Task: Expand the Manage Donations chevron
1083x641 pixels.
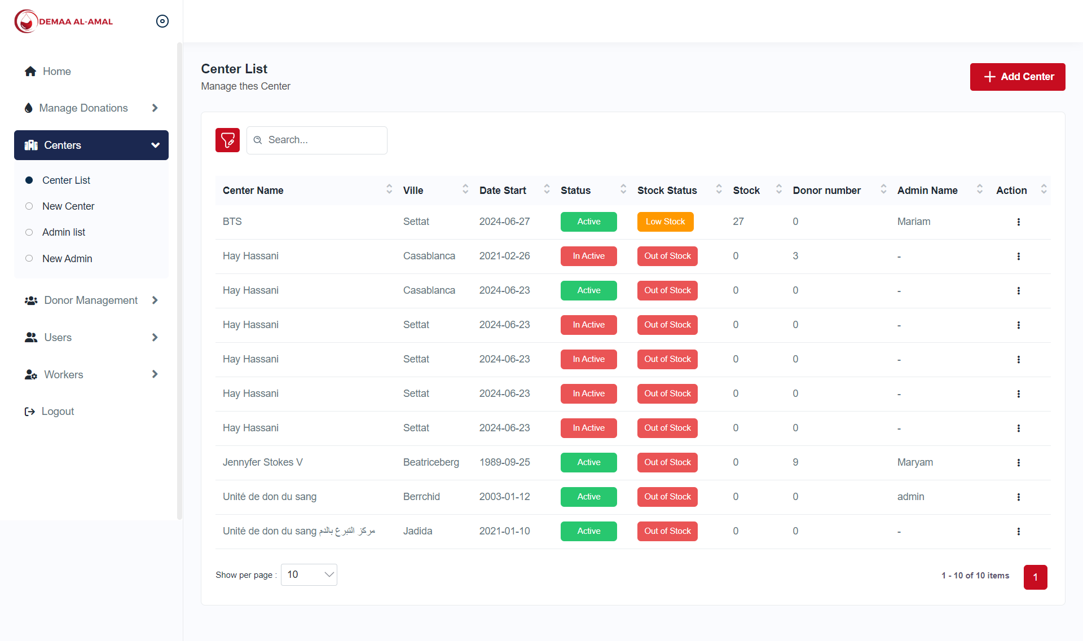Action: 155,108
